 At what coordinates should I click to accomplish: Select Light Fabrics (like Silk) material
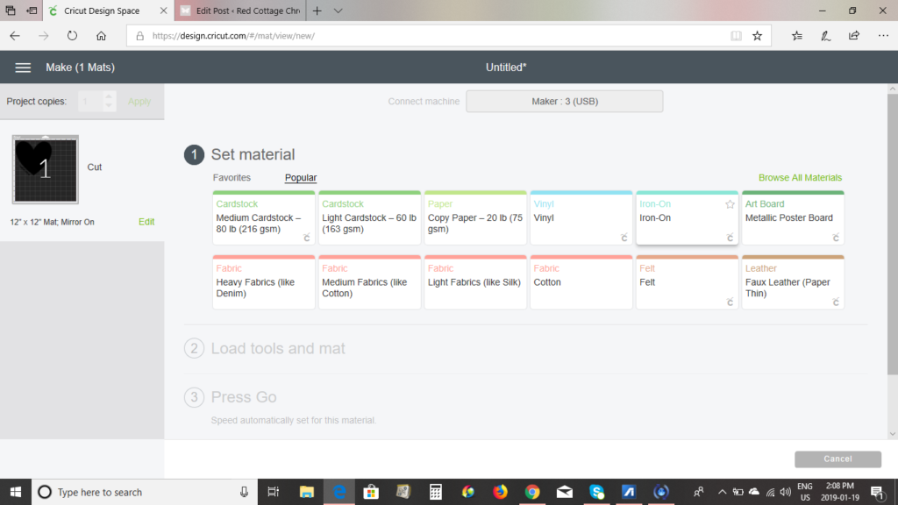click(x=475, y=282)
